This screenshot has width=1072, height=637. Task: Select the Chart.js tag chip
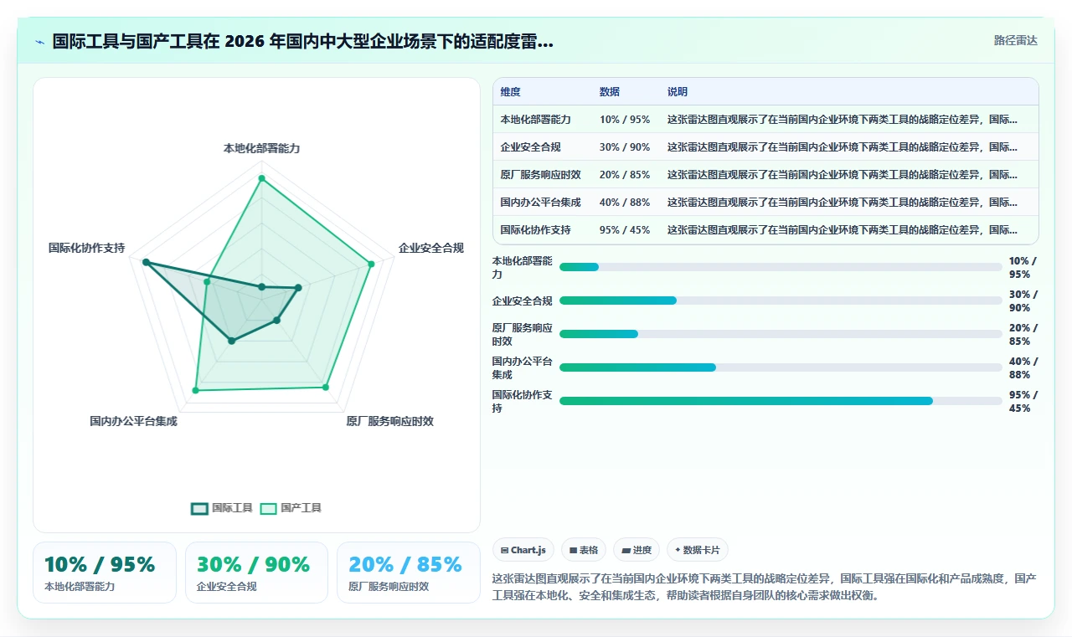click(x=523, y=550)
